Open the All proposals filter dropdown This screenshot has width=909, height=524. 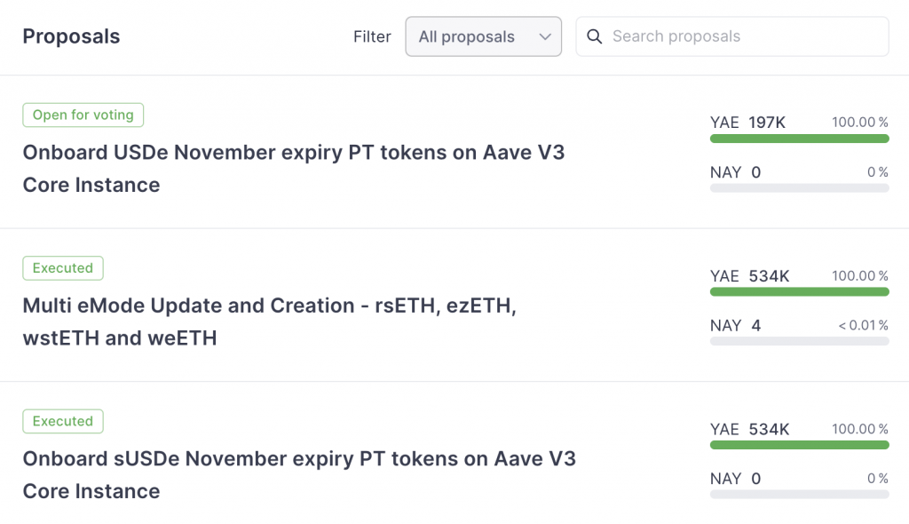point(484,36)
